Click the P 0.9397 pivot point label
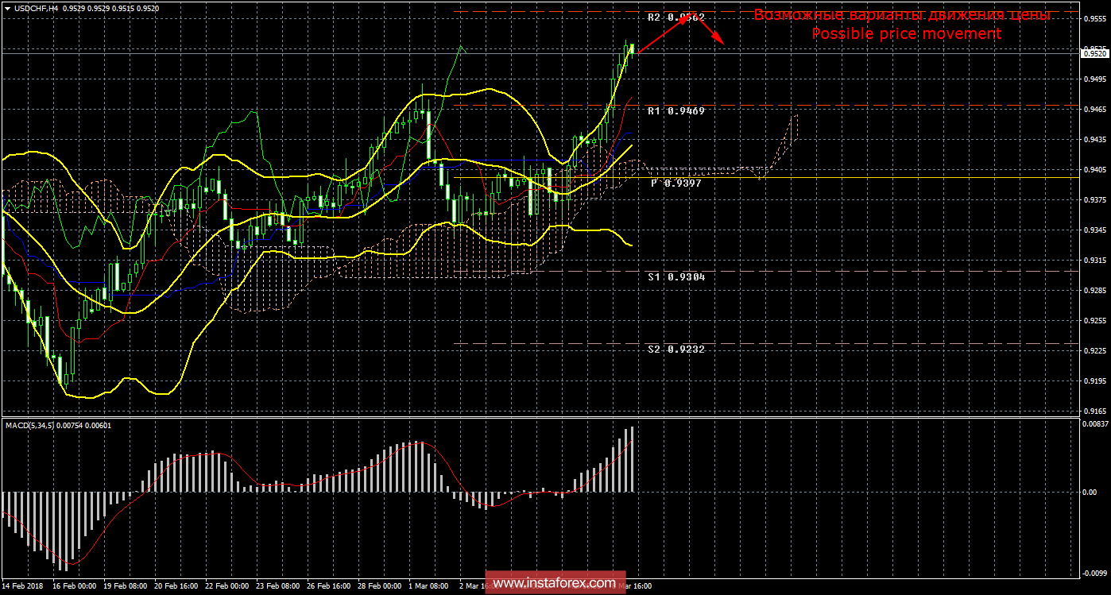The image size is (1111, 595). coord(676,183)
